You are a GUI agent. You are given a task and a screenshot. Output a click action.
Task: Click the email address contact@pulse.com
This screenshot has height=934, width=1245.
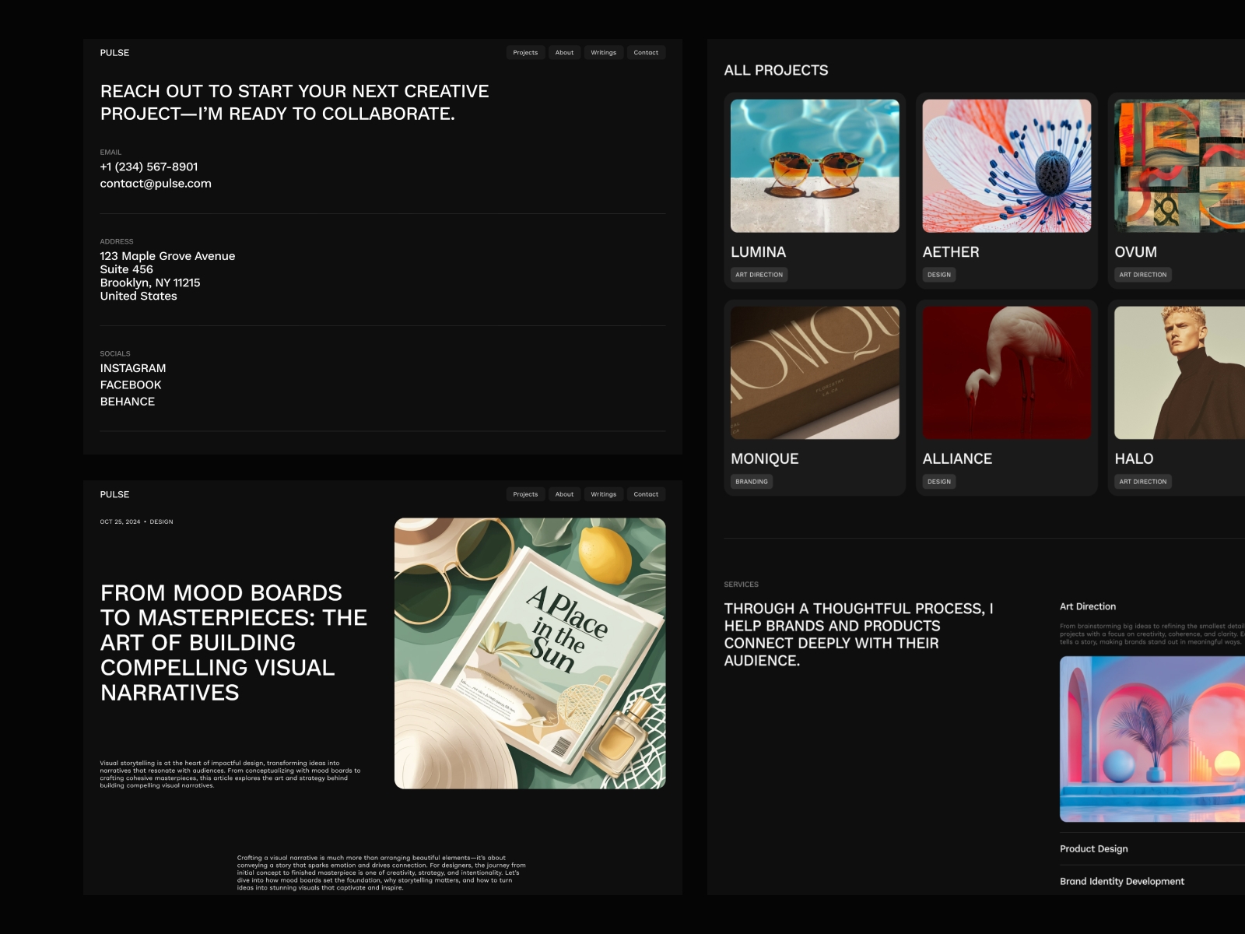(155, 183)
